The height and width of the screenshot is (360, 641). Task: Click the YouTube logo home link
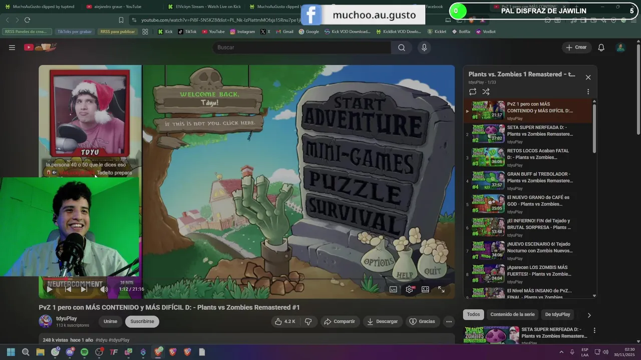point(40,47)
